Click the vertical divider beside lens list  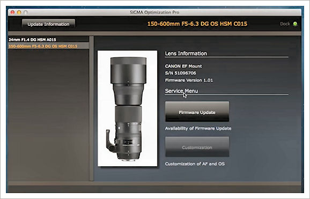click(91, 108)
